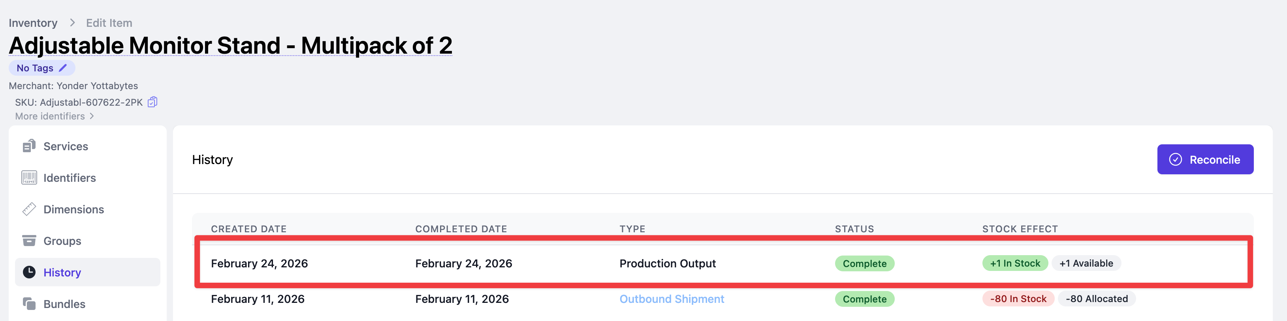Click the Bundles stack icon
This screenshot has height=321, width=1287.
[29, 304]
